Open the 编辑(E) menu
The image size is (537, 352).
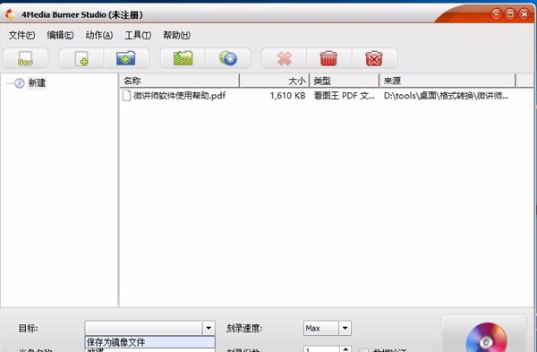click(60, 35)
